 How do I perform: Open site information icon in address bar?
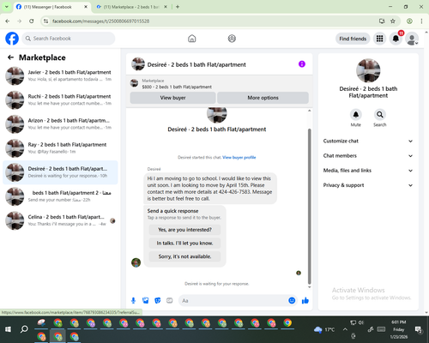45,21
